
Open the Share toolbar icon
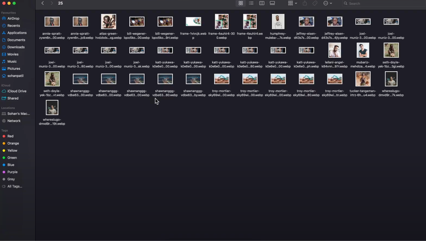coord(305,3)
